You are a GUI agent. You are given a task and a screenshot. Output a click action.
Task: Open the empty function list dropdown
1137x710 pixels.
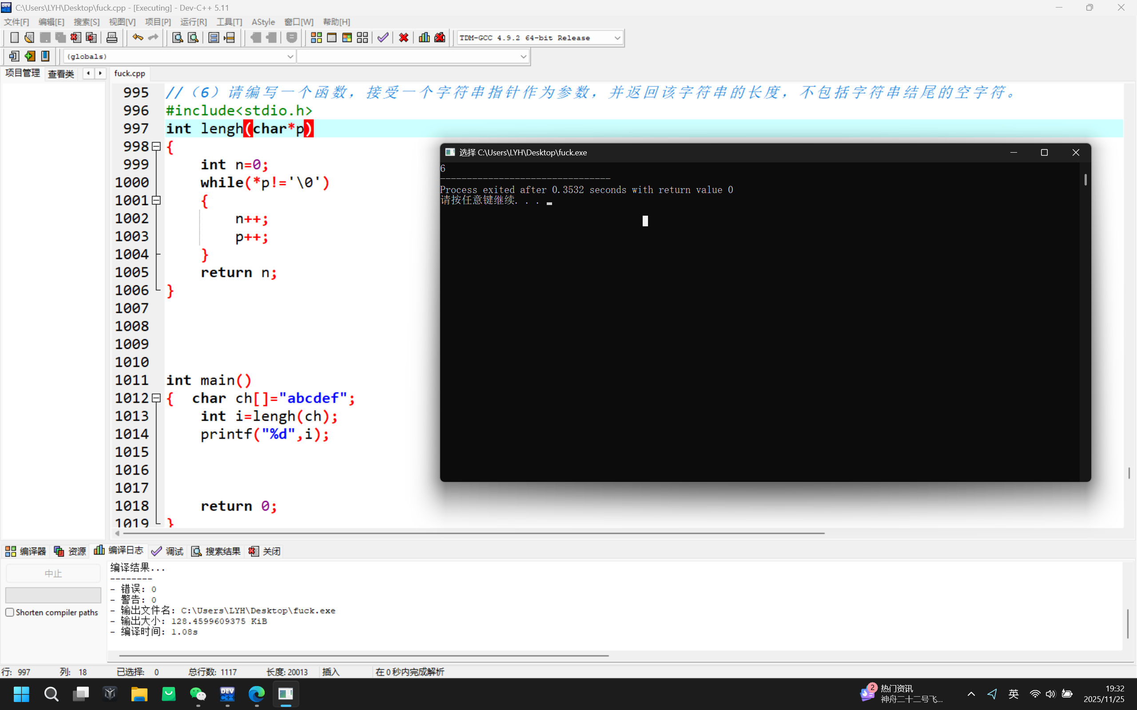[x=523, y=56]
